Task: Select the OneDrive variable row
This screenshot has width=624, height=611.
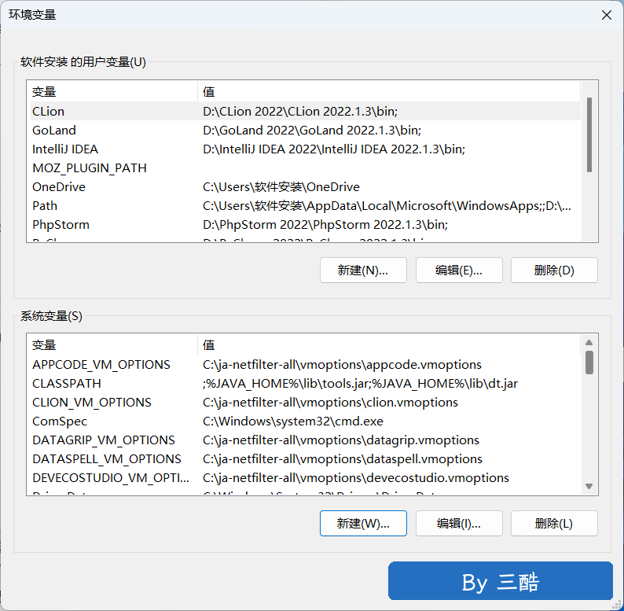Action: (305, 187)
